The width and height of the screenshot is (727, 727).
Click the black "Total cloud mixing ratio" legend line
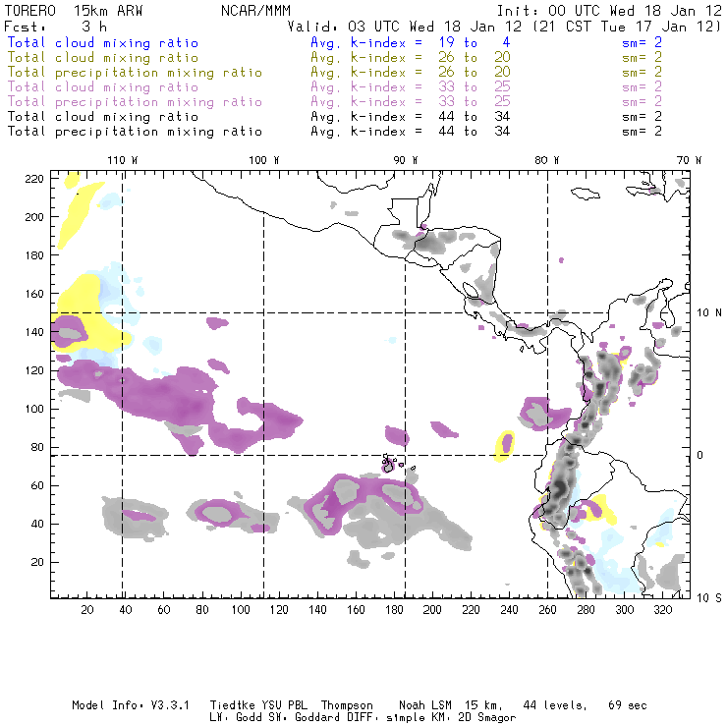pyautogui.click(x=103, y=116)
